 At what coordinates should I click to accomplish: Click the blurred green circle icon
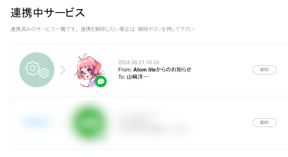coord(89,123)
